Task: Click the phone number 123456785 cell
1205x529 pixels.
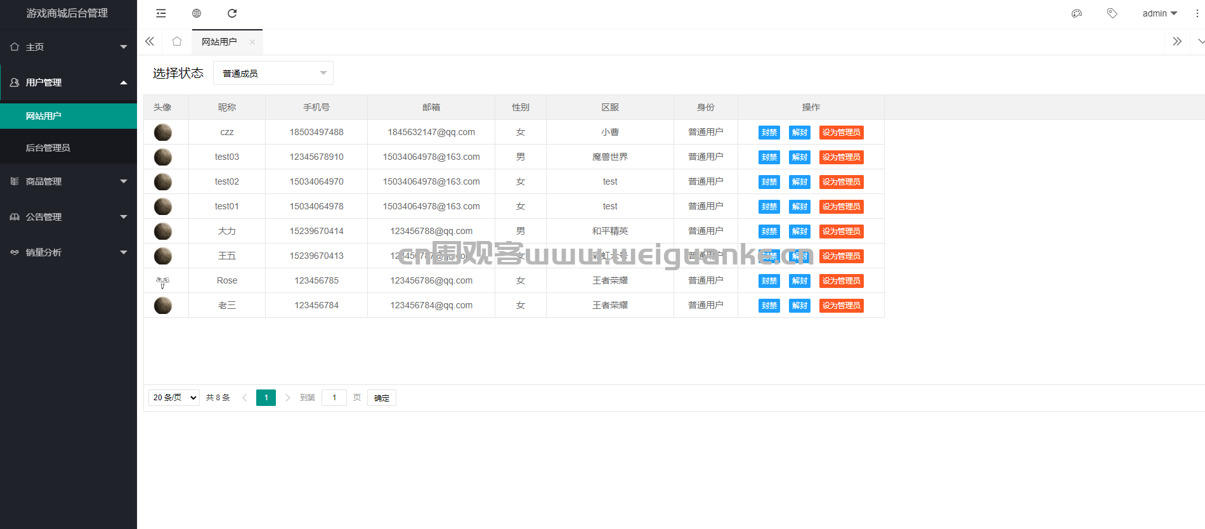Action: click(x=316, y=280)
